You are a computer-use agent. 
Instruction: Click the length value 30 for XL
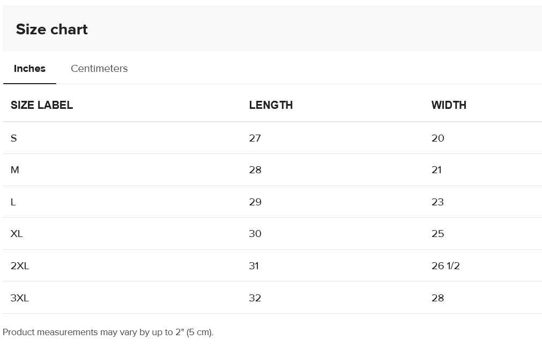point(255,234)
